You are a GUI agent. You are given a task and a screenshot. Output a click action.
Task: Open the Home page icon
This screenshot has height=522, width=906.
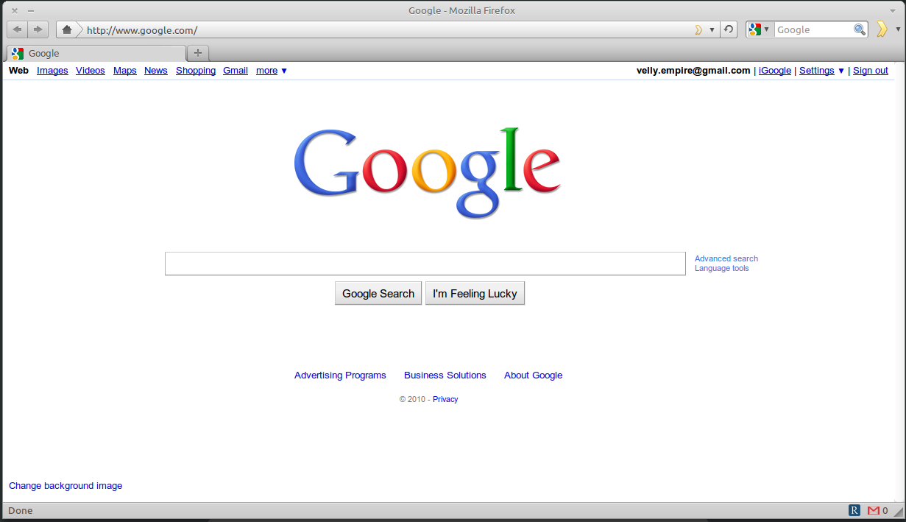tap(67, 29)
